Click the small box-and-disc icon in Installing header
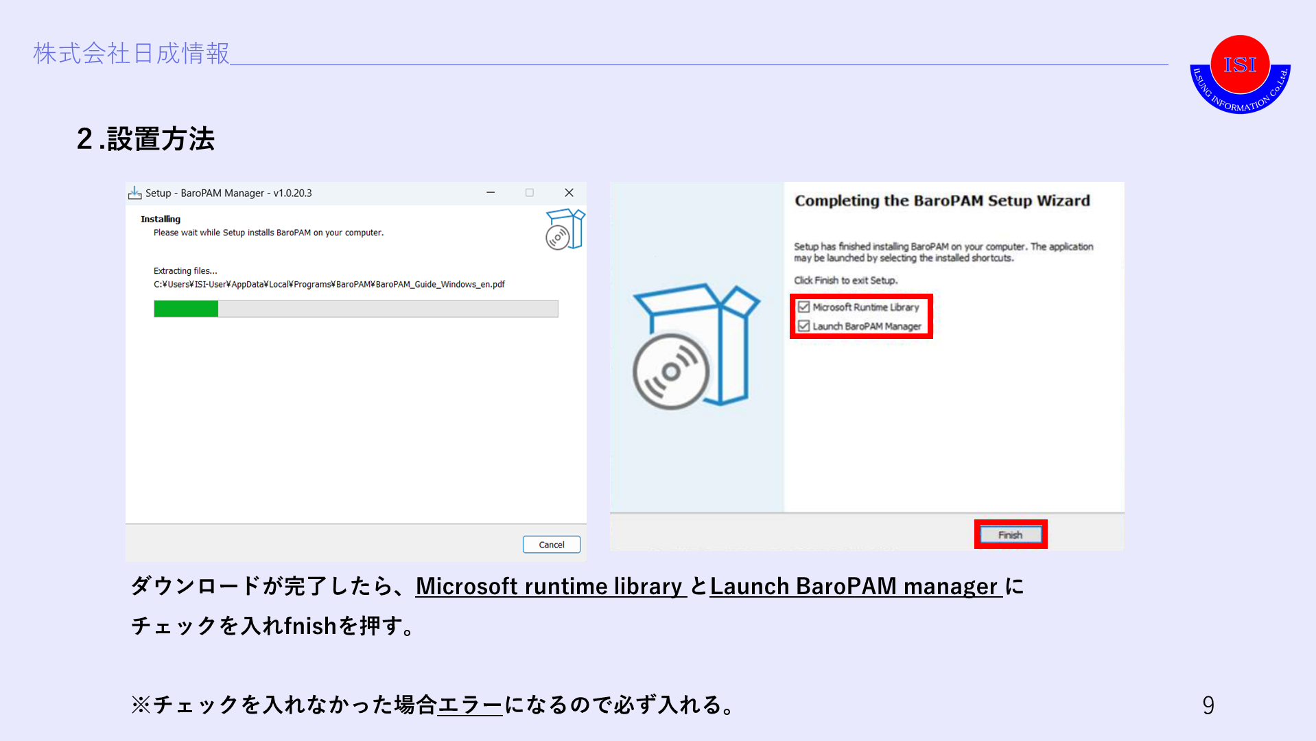The width and height of the screenshot is (1316, 741). point(565,229)
